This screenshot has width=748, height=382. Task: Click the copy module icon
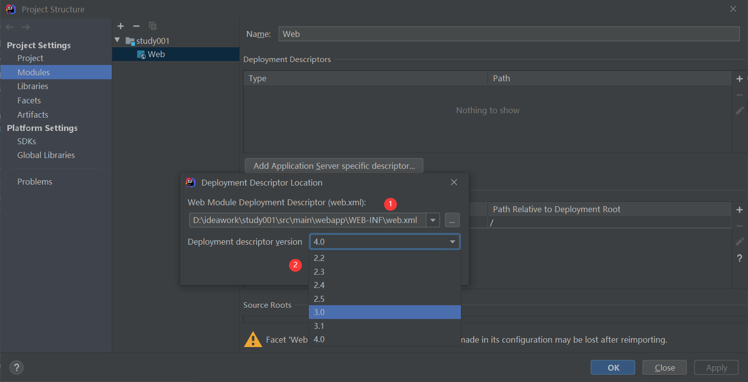pos(153,26)
